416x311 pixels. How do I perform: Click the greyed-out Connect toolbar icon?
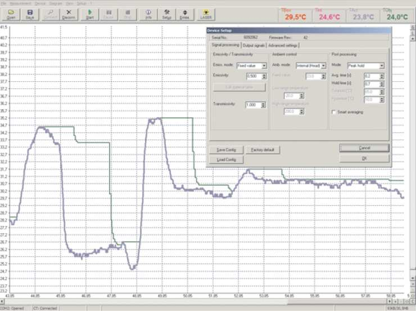click(x=51, y=14)
